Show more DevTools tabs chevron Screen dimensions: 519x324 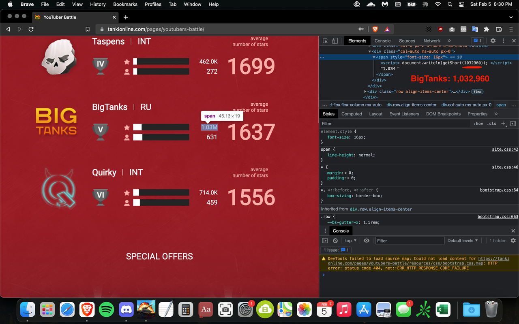pyautogui.click(x=449, y=41)
